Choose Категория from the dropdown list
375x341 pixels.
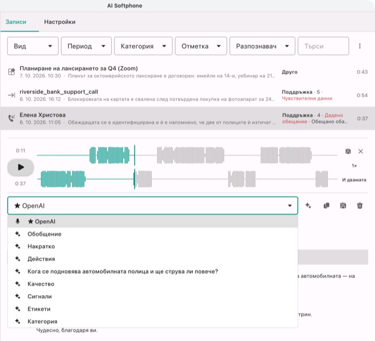coord(152,321)
